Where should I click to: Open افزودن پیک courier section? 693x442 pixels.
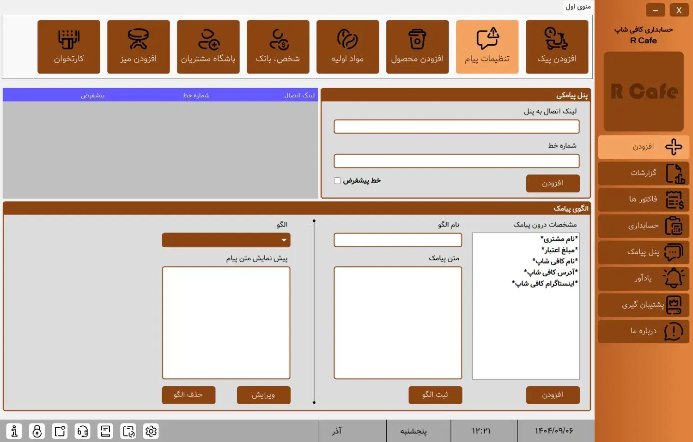(x=557, y=46)
